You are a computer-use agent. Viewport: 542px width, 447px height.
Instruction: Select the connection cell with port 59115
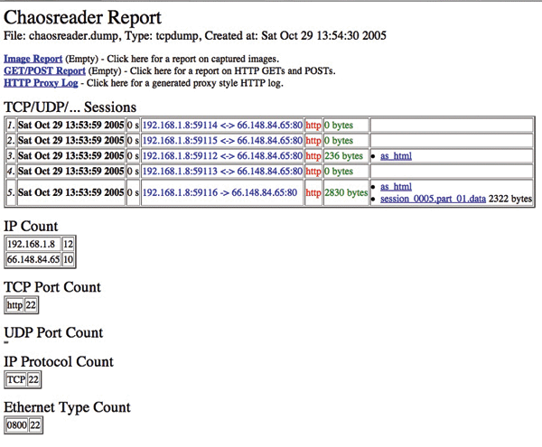tap(221, 141)
